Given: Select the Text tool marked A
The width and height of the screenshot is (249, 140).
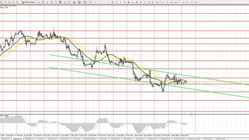Looking at the screenshot, I should tap(120, 2).
